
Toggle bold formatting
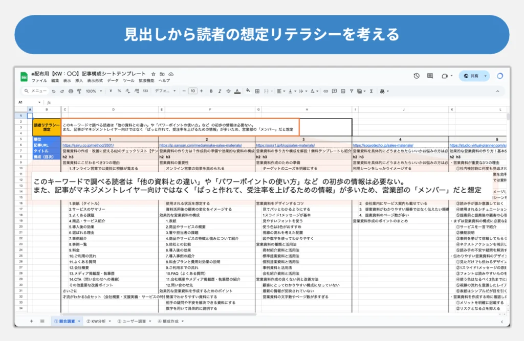point(211,91)
